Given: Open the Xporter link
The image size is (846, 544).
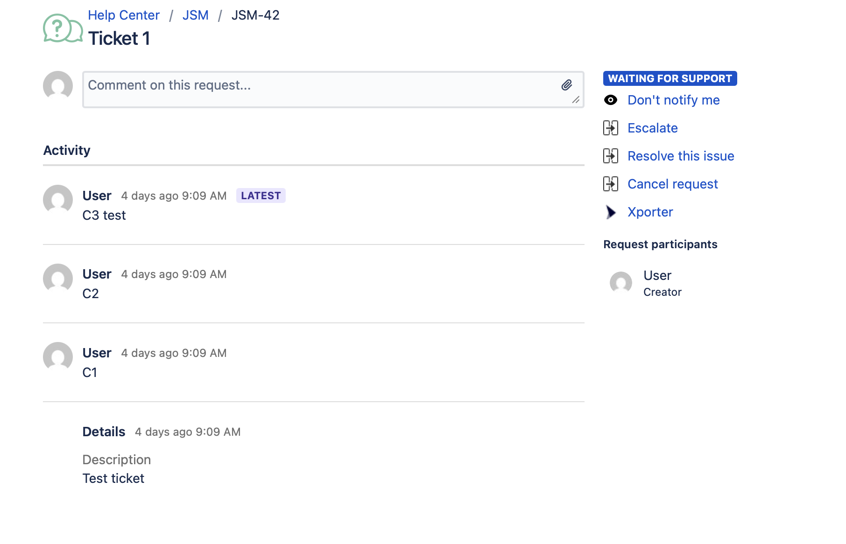Looking at the screenshot, I should (x=650, y=212).
